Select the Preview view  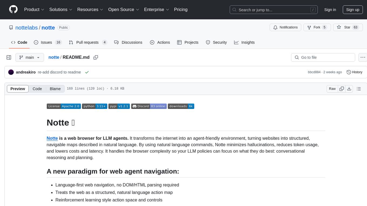tap(18, 89)
